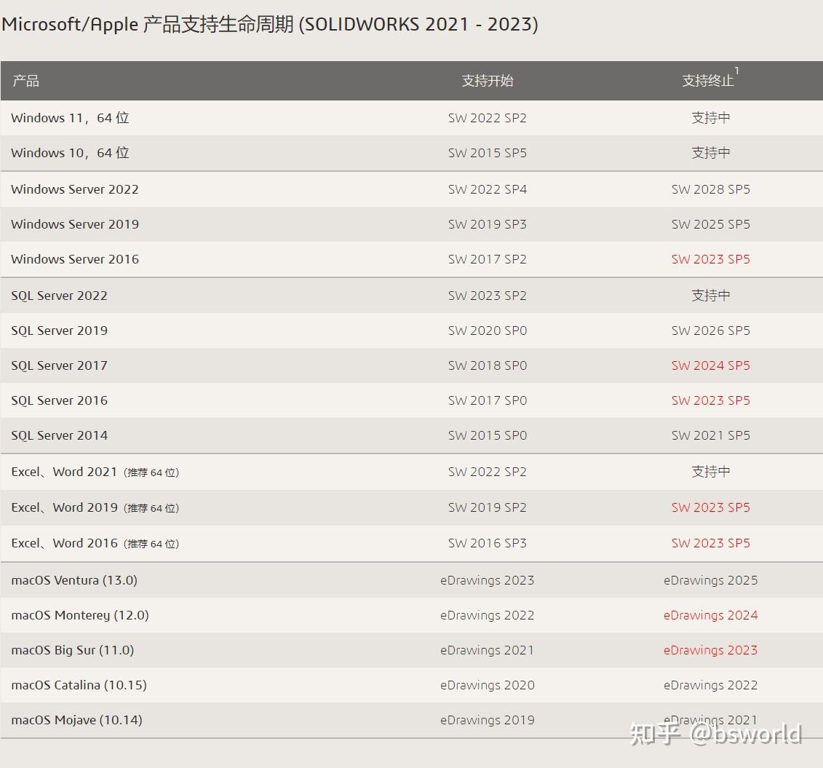Click the Excel、Word 2019 product cell
Image resolution: width=823 pixels, height=768 pixels.
pyautogui.click(x=95, y=507)
